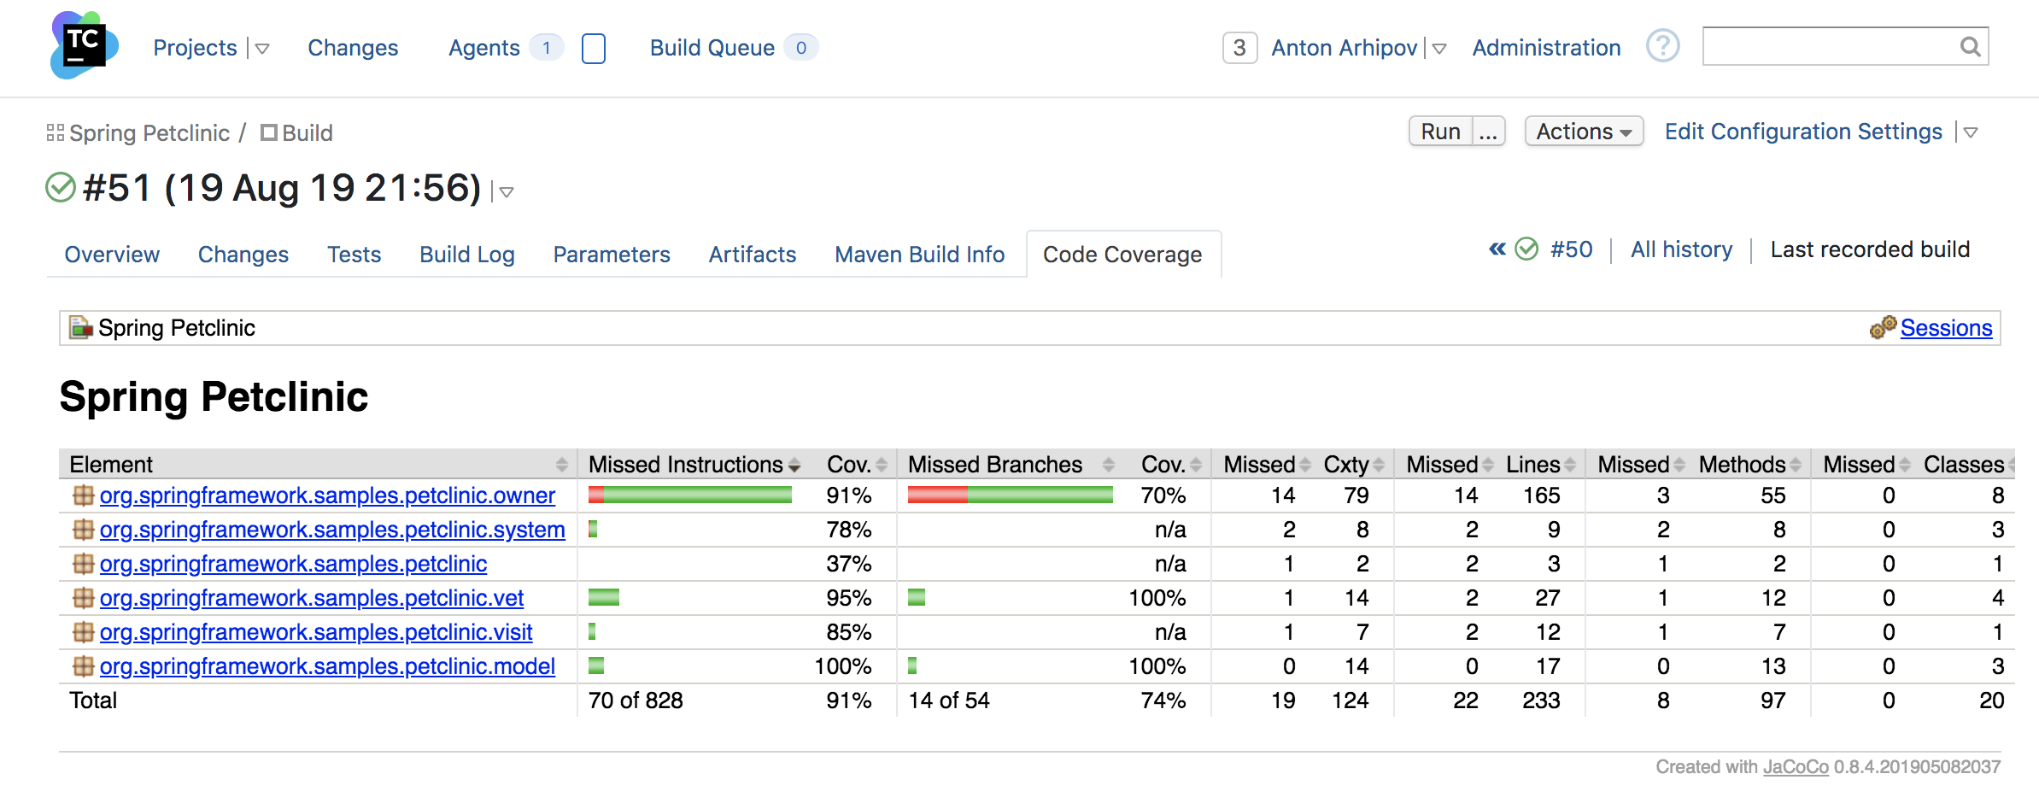Sort by Missed Branches column
Viewport: 2039px width, 803px height.
pos(1010,464)
